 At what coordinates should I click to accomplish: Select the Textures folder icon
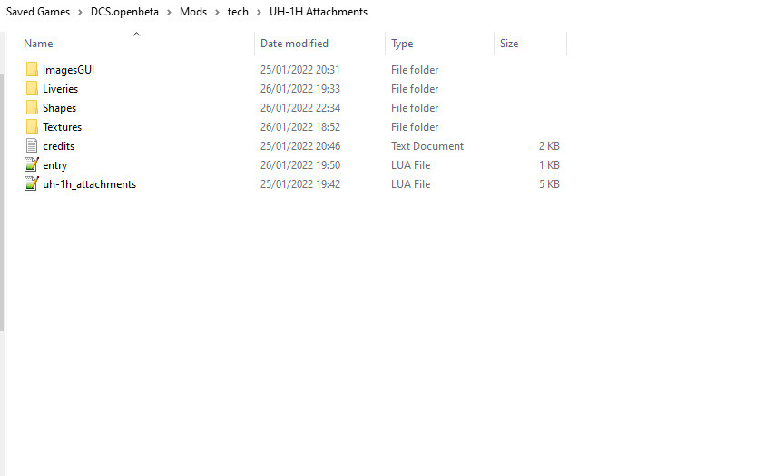pyautogui.click(x=32, y=127)
